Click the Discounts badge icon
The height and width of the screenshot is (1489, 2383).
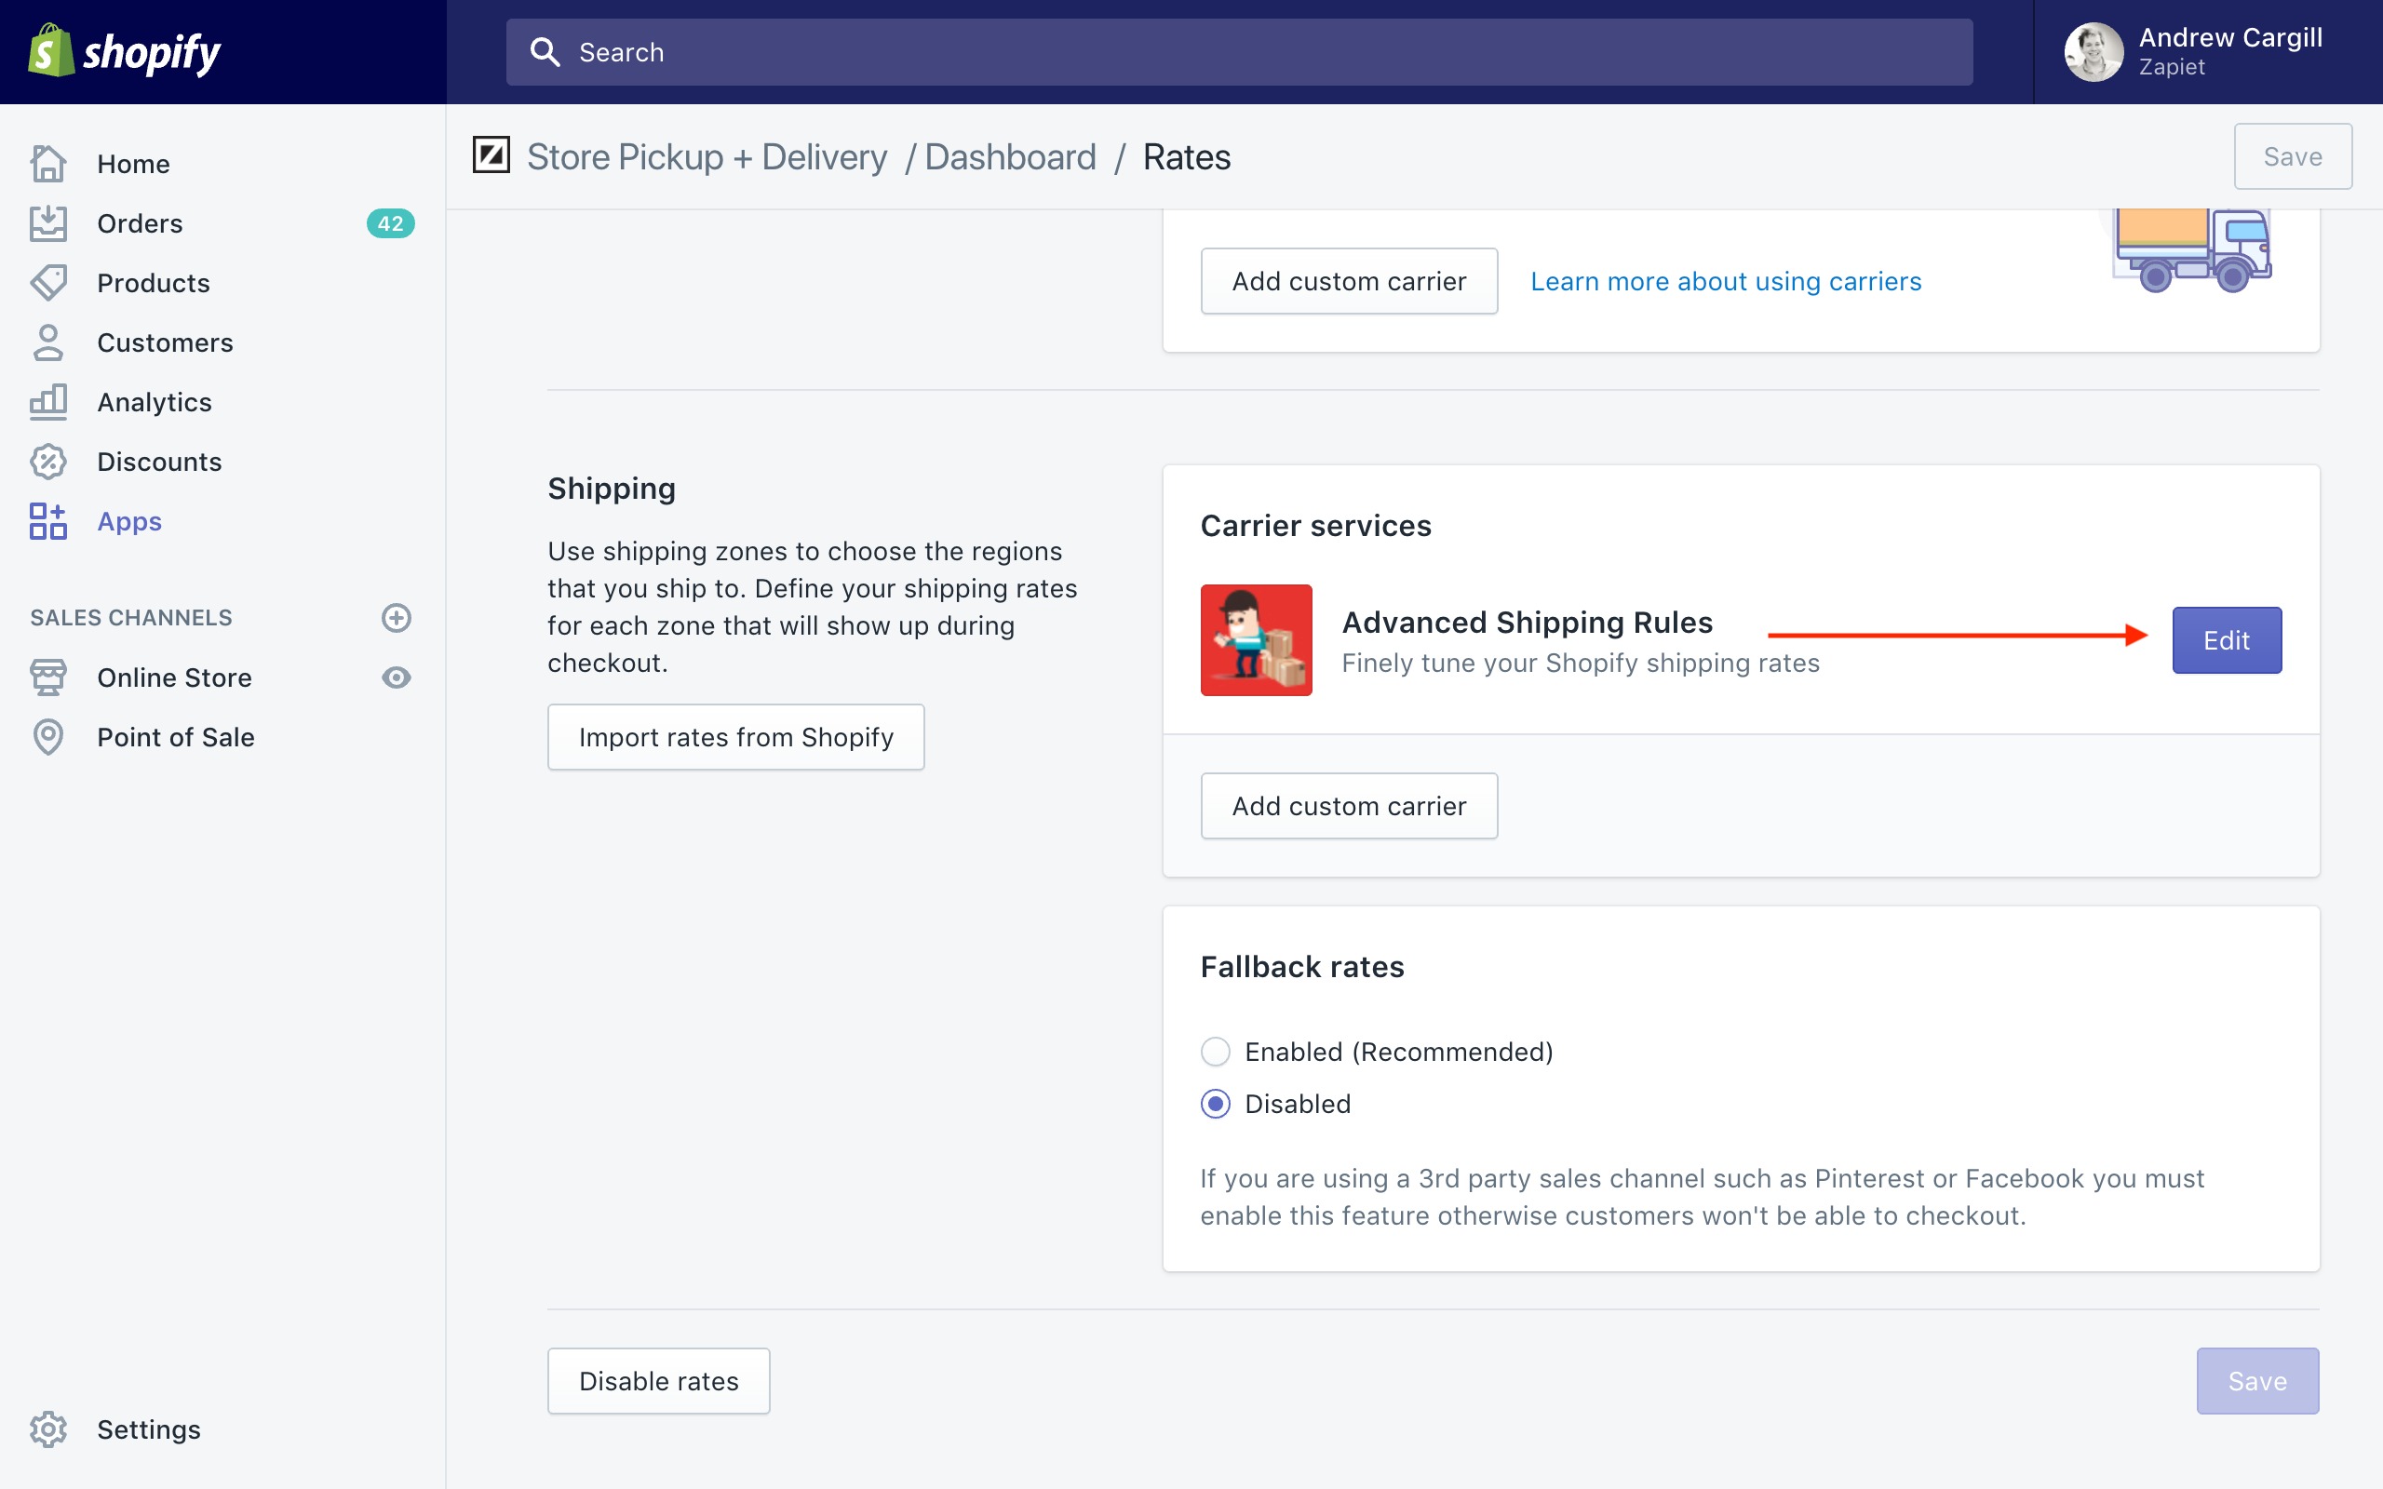pyautogui.click(x=48, y=462)
